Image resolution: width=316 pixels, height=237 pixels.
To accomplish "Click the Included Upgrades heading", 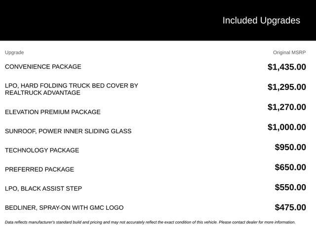I will tap(261, 21).
